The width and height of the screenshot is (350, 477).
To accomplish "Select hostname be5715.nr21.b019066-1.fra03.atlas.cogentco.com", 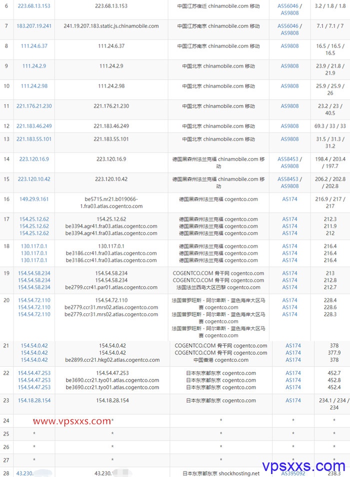I will (x=111, y=203).
